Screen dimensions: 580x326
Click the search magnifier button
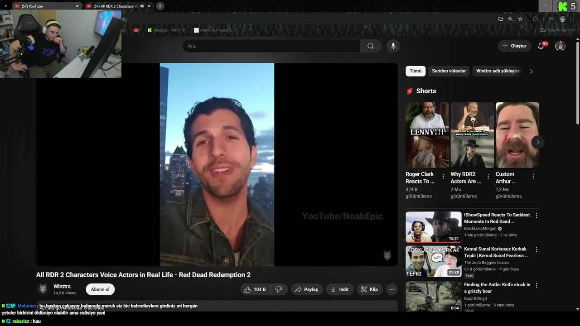(371, 46)
